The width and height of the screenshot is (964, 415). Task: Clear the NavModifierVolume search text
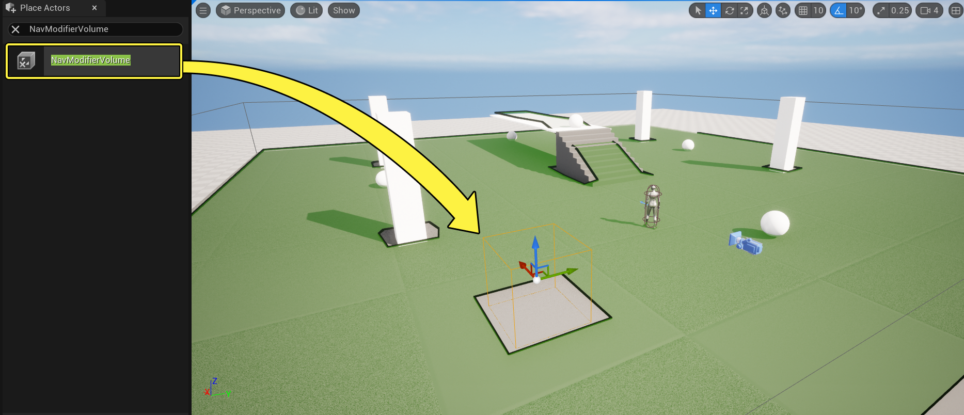pyautogui.click(x=15, y=29)
